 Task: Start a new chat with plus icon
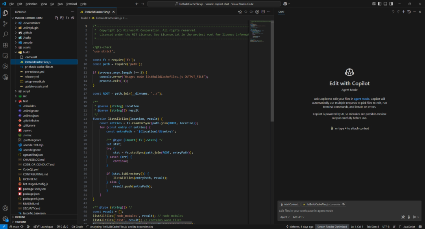404,12
